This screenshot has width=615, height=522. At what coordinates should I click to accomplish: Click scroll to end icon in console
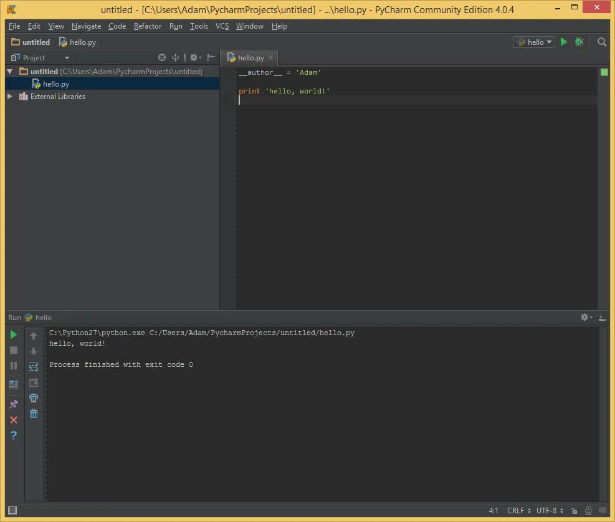pos(34,382)
